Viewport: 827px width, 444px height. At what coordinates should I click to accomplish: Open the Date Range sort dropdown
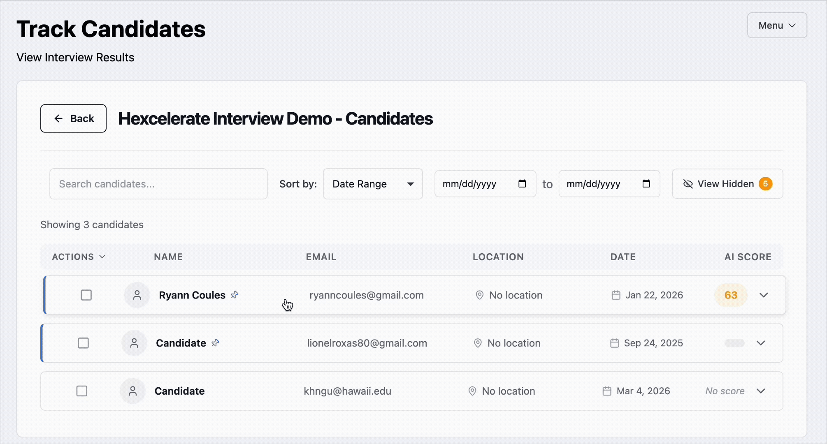coord(372,184)
